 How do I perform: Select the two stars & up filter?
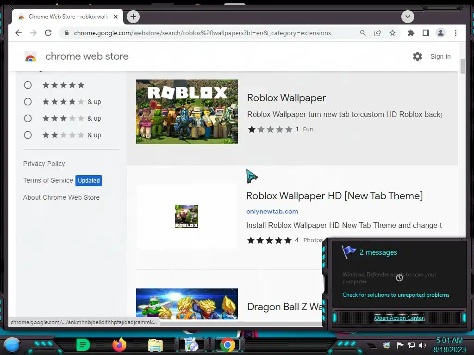click(28, 135)
